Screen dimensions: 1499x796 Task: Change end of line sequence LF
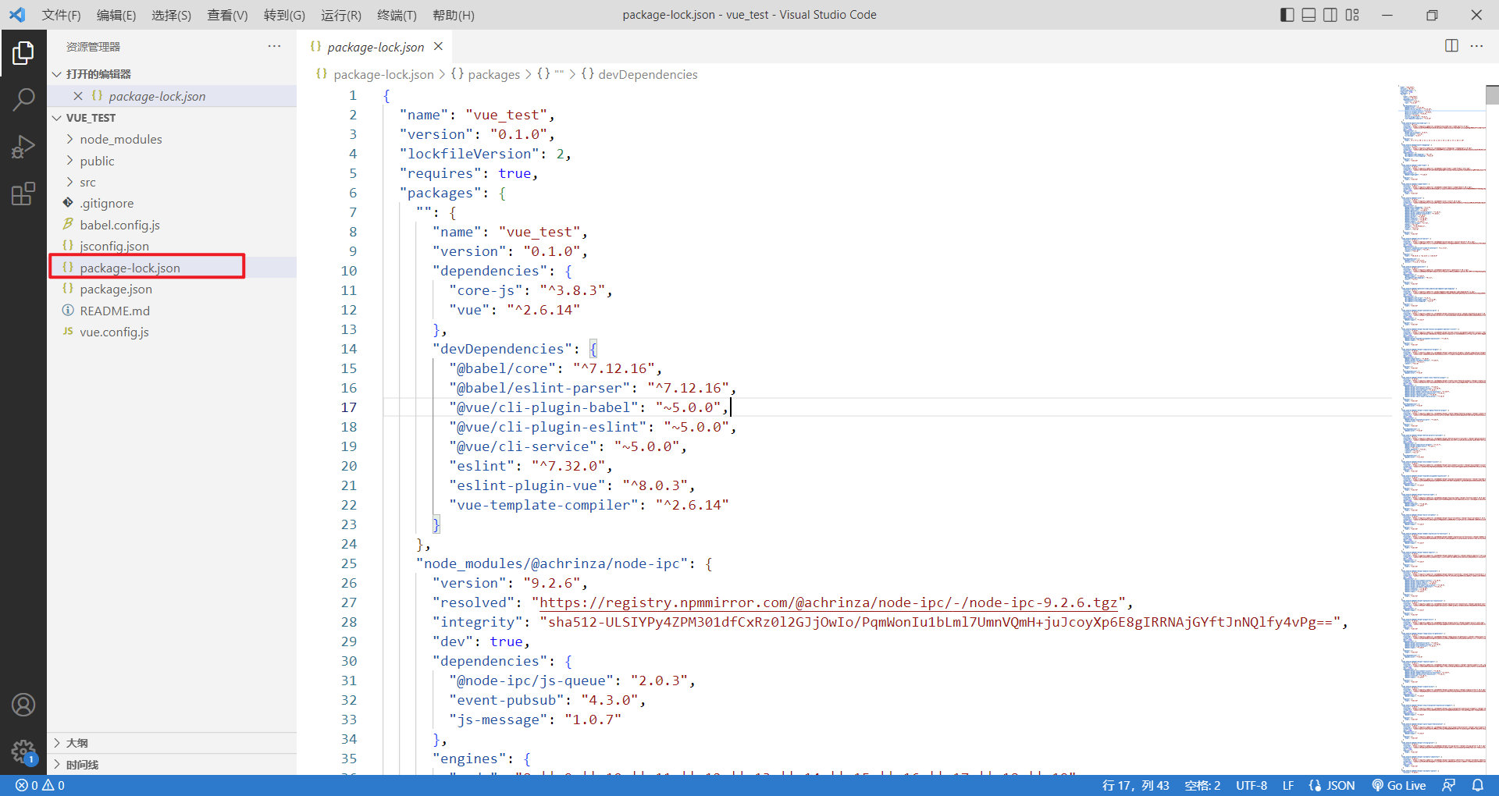pos(1288,786)
